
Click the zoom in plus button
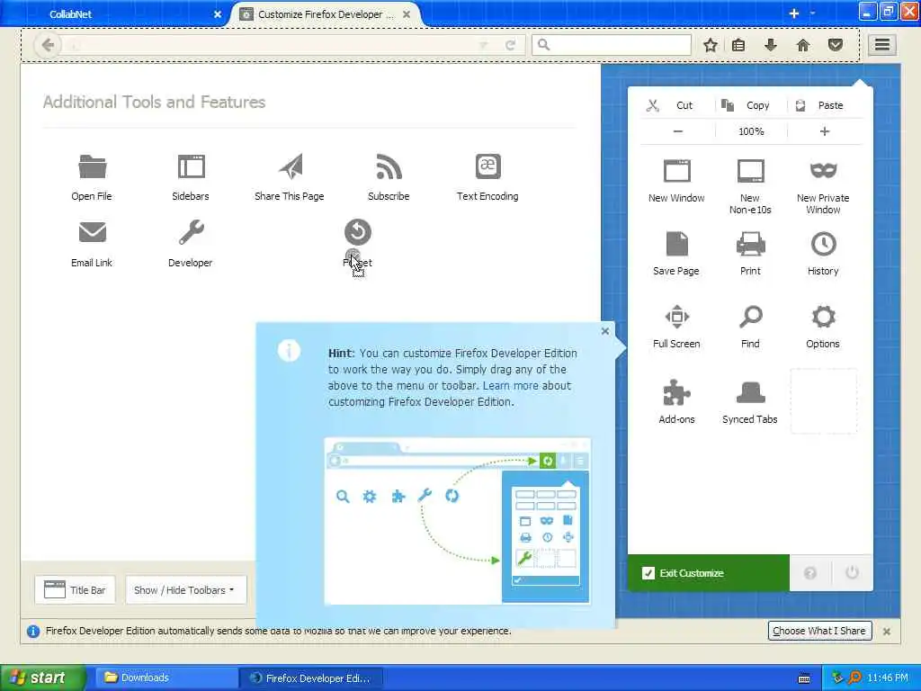(x=825, y=131)
